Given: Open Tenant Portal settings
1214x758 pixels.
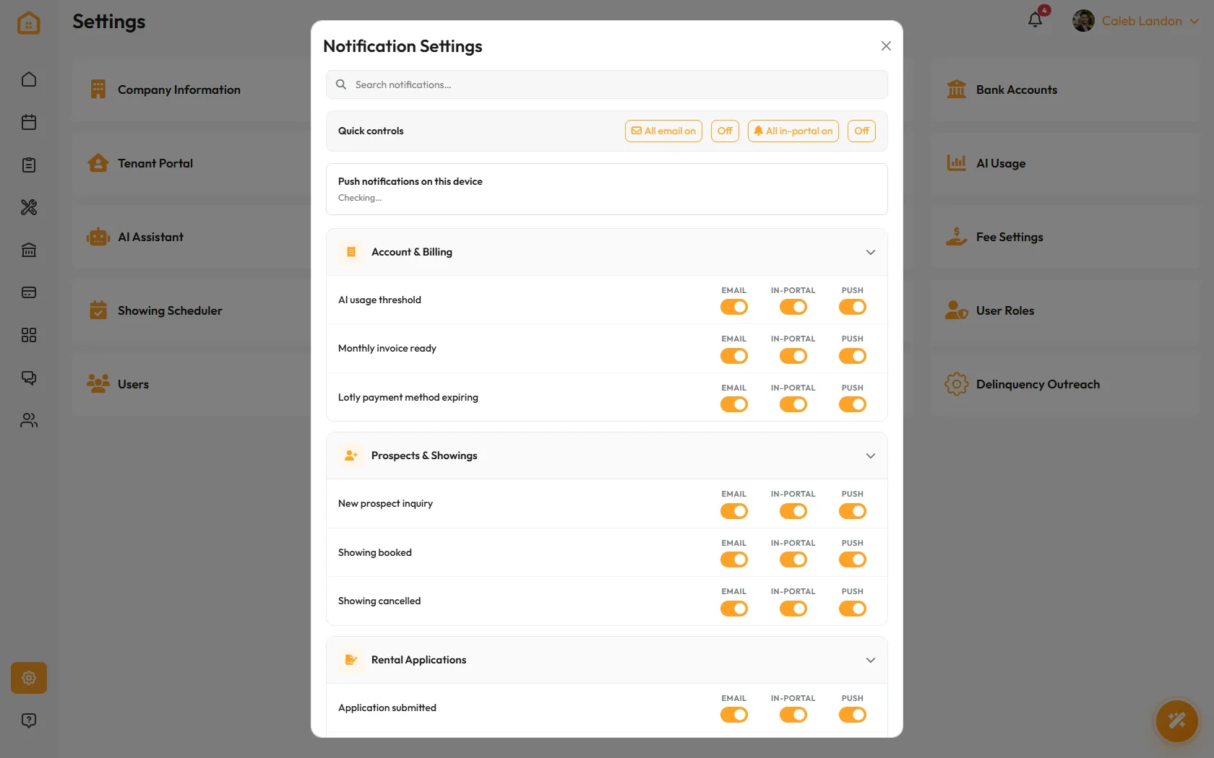Looking at the screenshot, I should pyautogui.click(x=191, y=163).
